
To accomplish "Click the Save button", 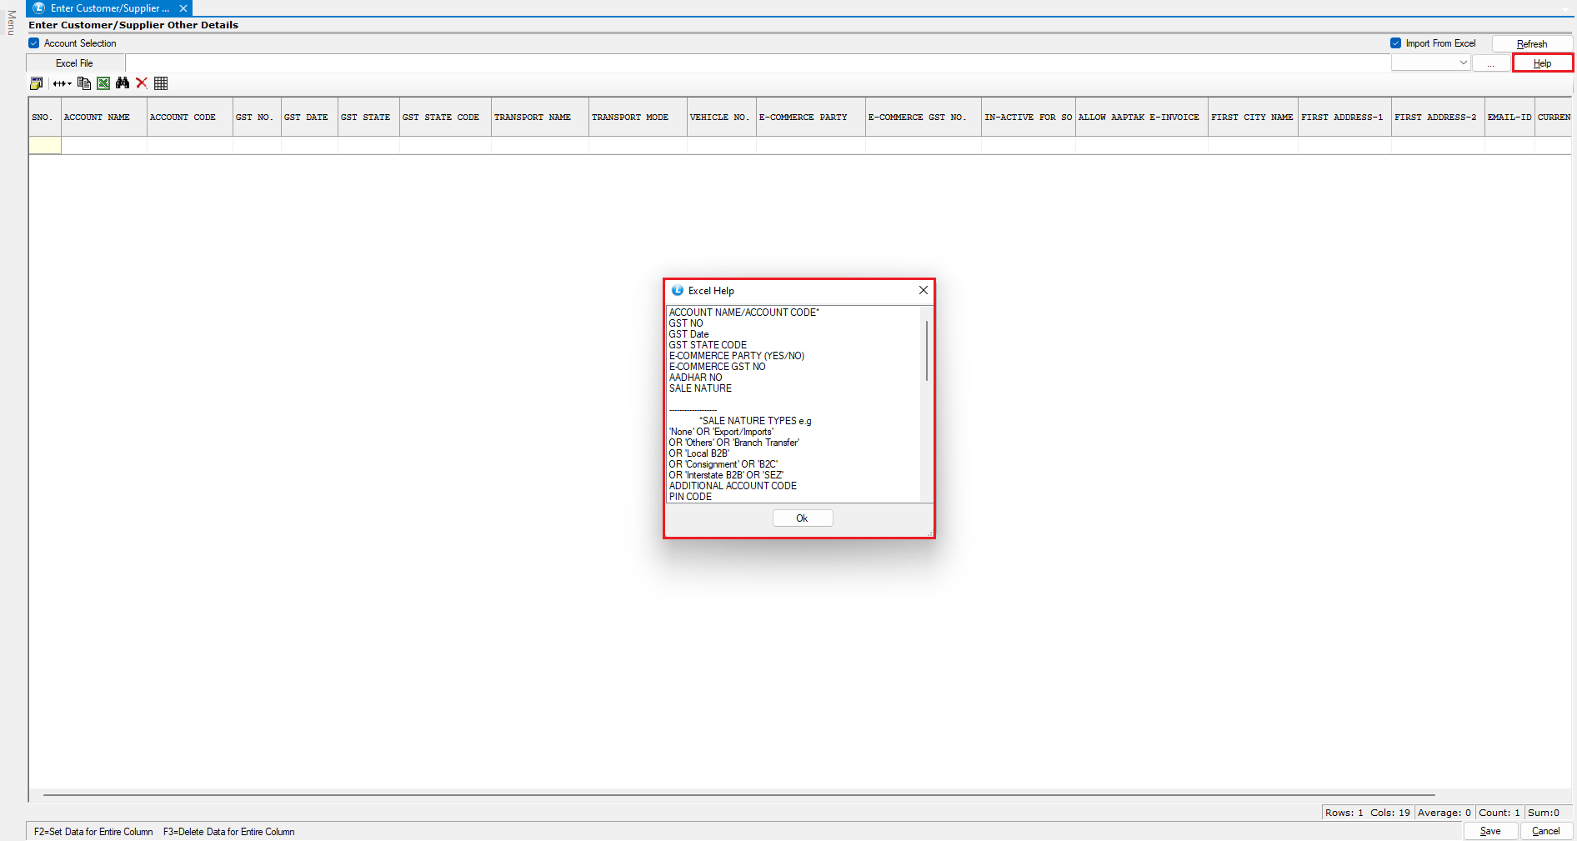I will click(1489, 831).
